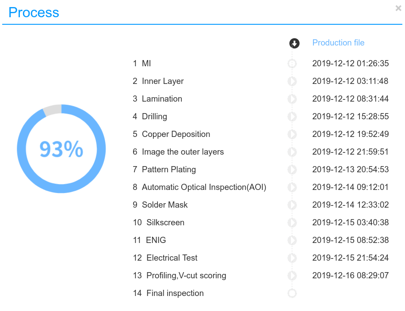Select the '4 Drilling' step label

150,116
